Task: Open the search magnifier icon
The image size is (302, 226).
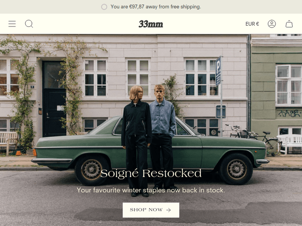Action: (29, 24)
